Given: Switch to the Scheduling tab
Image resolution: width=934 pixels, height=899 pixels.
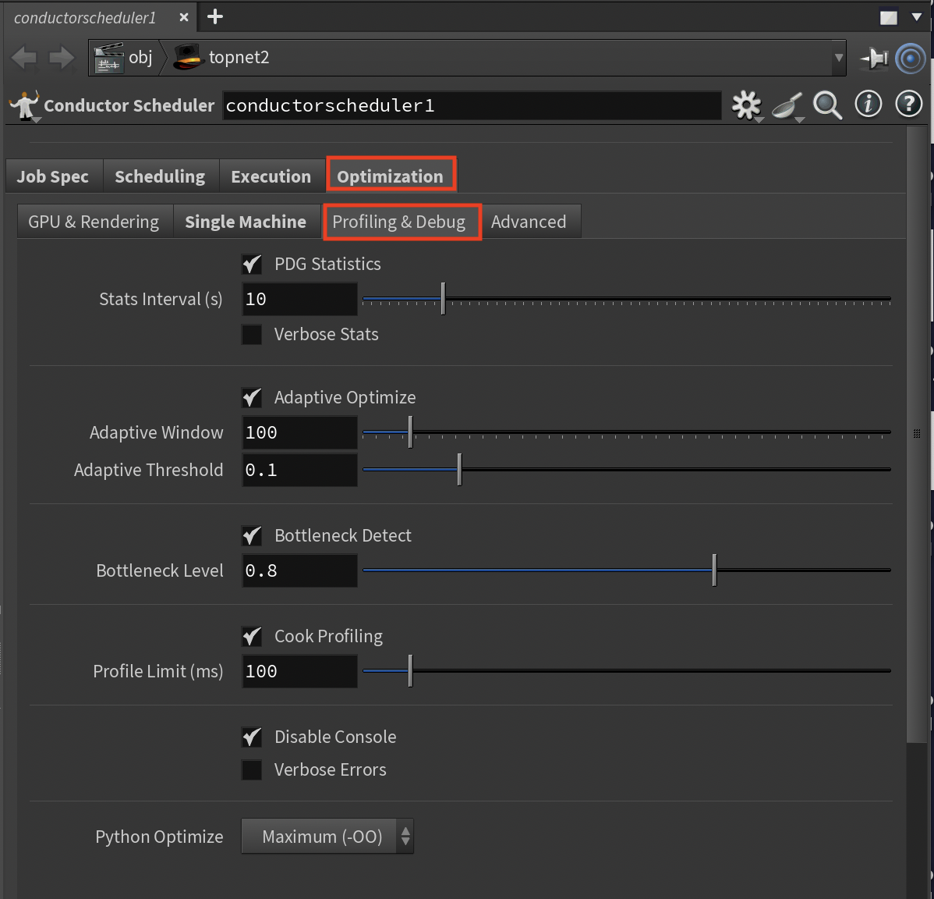Looking at the screenshot, I should pyautogui.click(x=161, y=176).
